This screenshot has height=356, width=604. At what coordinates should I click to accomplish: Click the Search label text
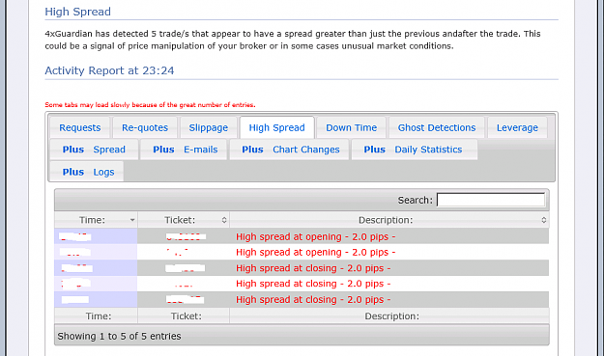pyautogui.click(x=415, y=201)
